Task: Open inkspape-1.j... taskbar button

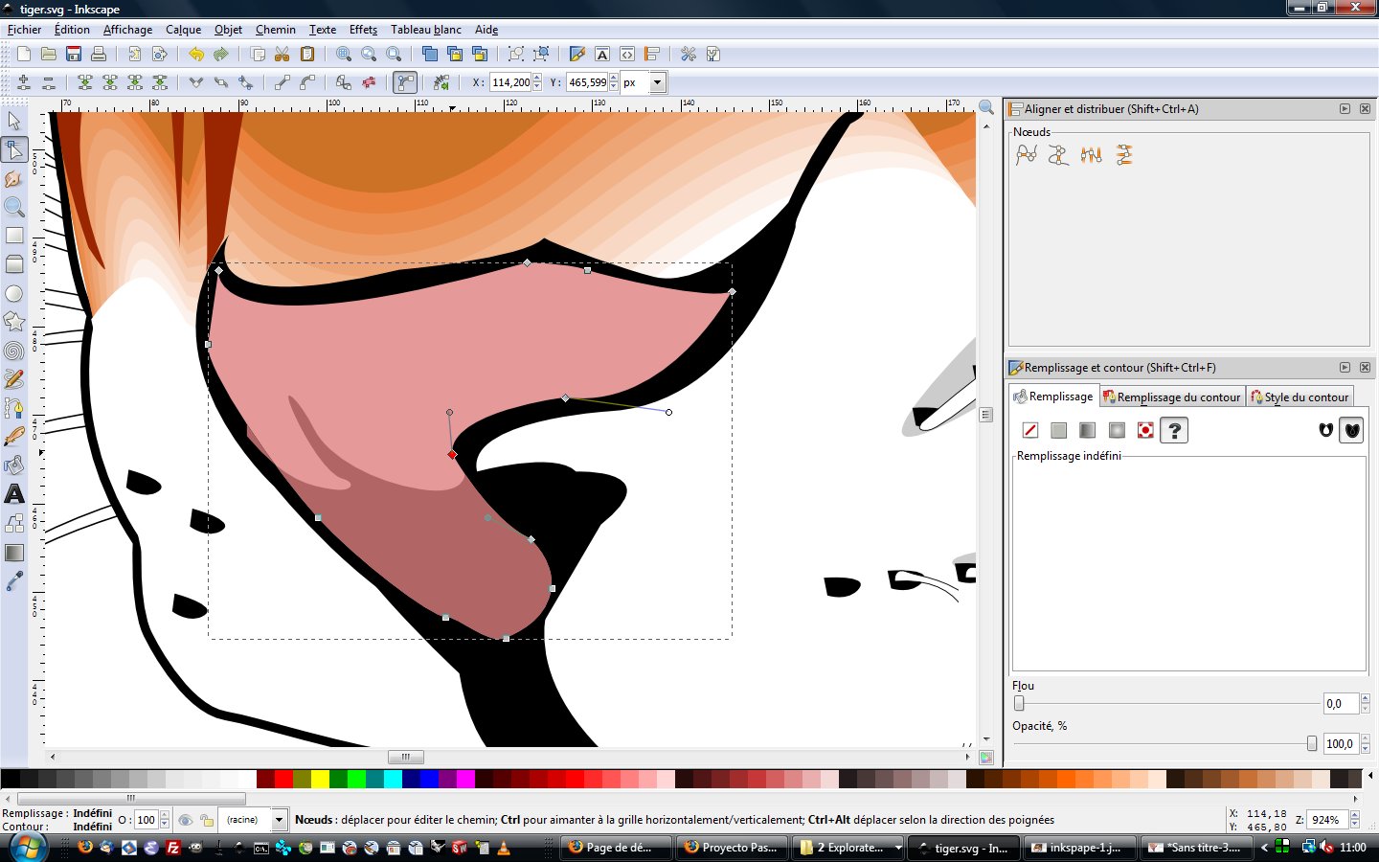Action: (1080, 848)
